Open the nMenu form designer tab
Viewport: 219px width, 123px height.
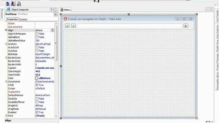65,10
